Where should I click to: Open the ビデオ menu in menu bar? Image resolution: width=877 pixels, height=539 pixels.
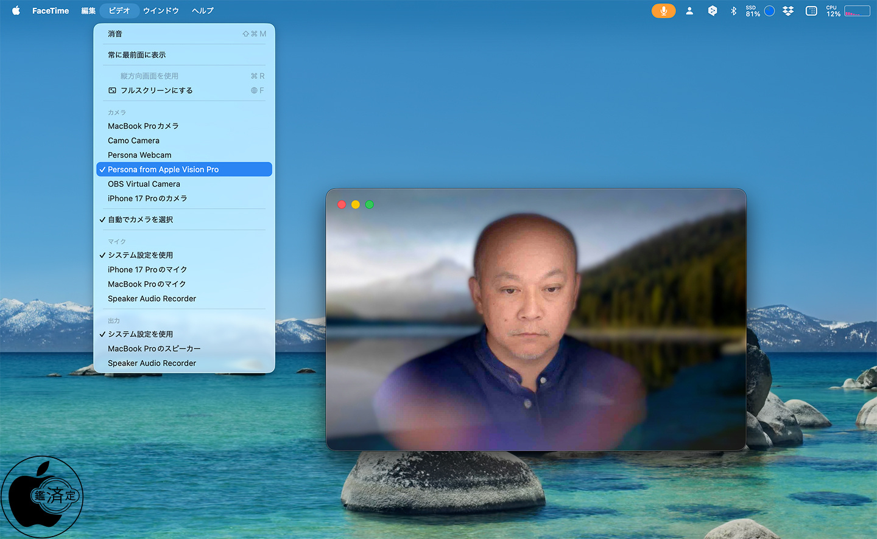pyautogui.click(x=119, y=11)
